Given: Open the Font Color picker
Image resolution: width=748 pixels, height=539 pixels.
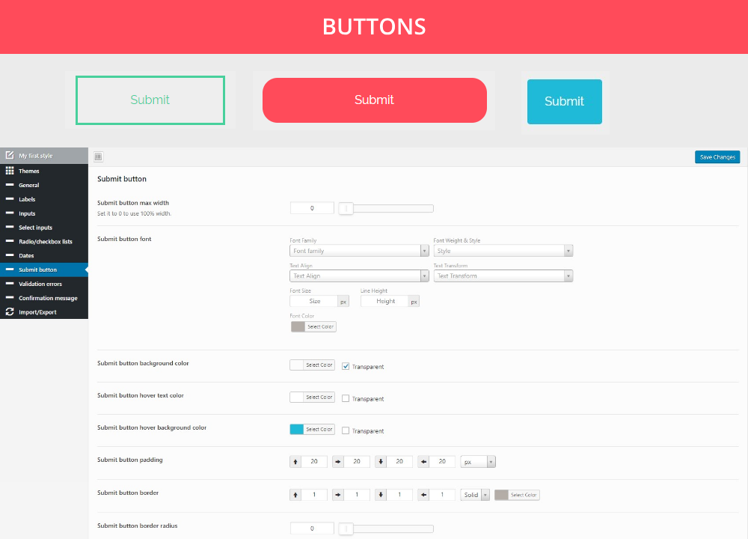Looking at the screenshot, I should click(x=313, y=326).
